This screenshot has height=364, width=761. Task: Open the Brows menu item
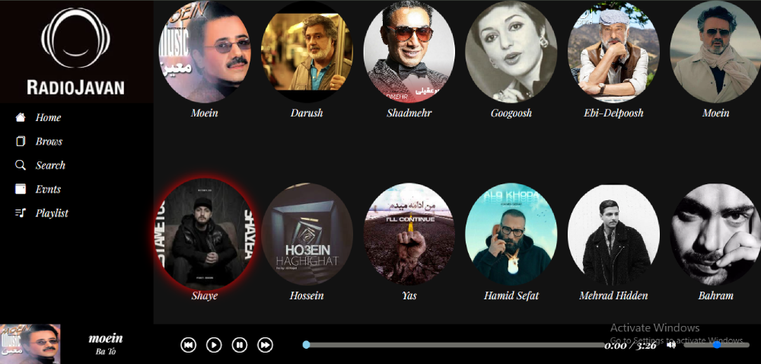pos(49,141)
